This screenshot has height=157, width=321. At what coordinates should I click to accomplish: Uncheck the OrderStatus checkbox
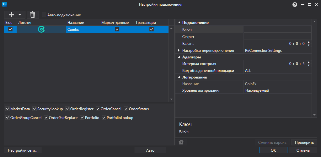[x=126, y=109]
